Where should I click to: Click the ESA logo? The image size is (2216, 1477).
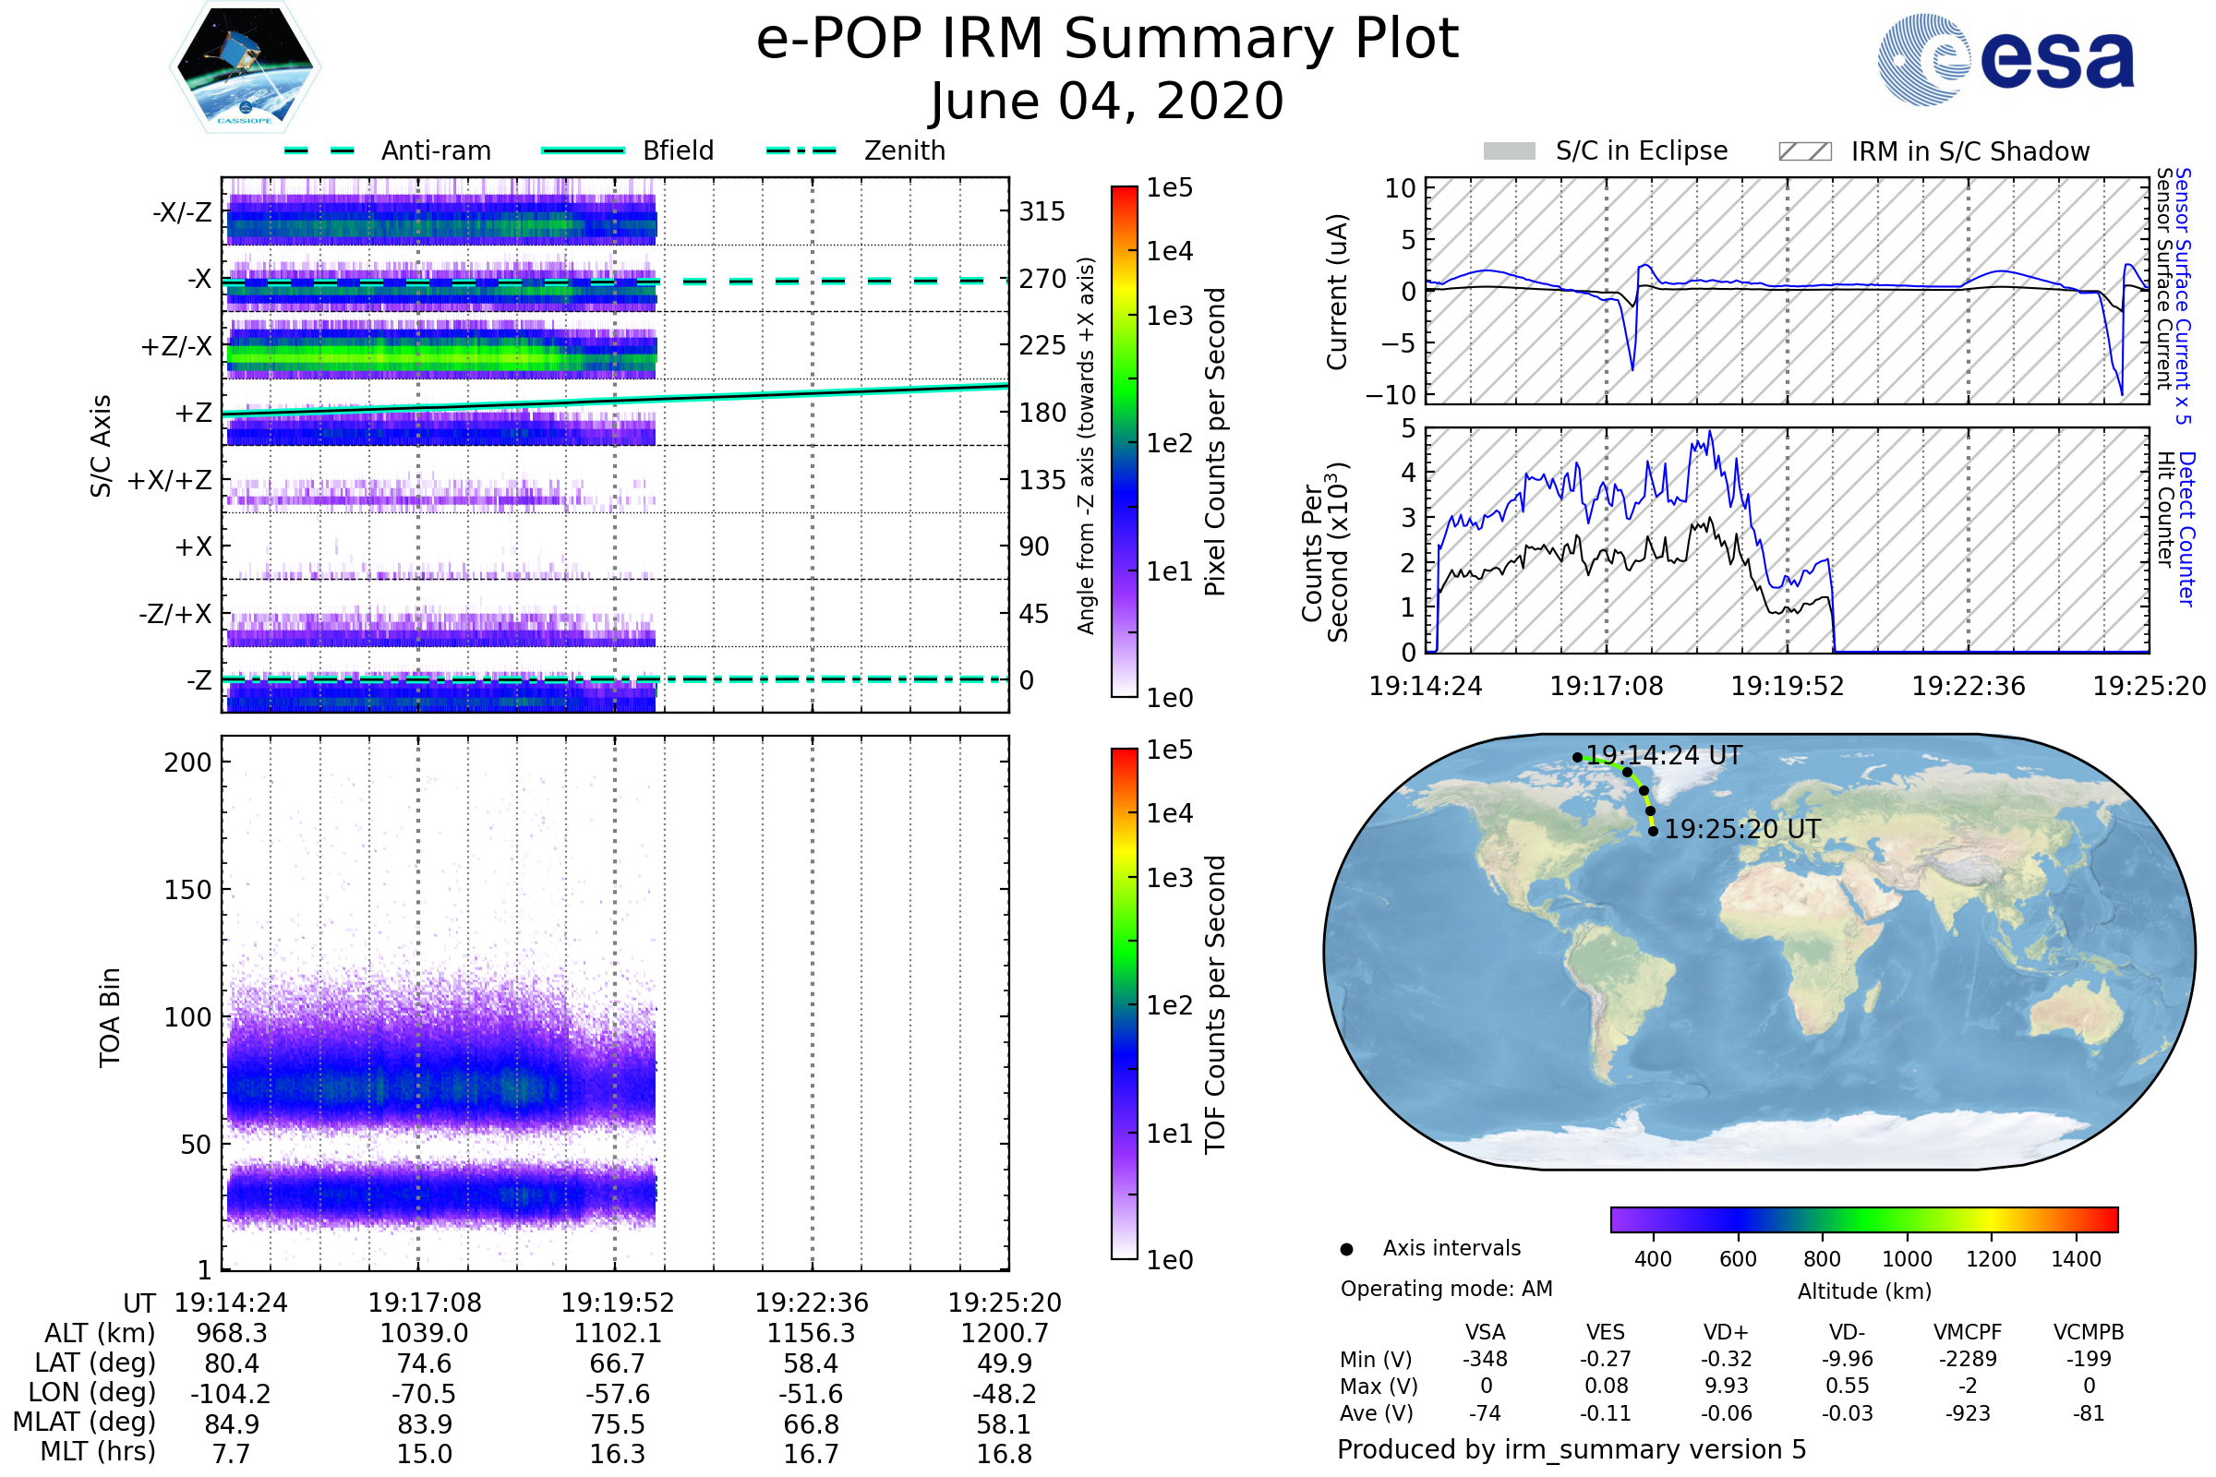[2005, 60]
